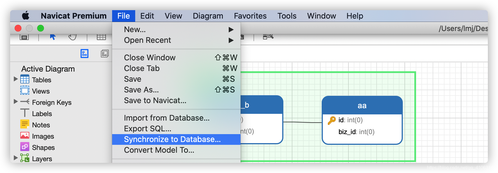
Task: Choose Save to Navicat... menu entry
Action: pos(176,101)
